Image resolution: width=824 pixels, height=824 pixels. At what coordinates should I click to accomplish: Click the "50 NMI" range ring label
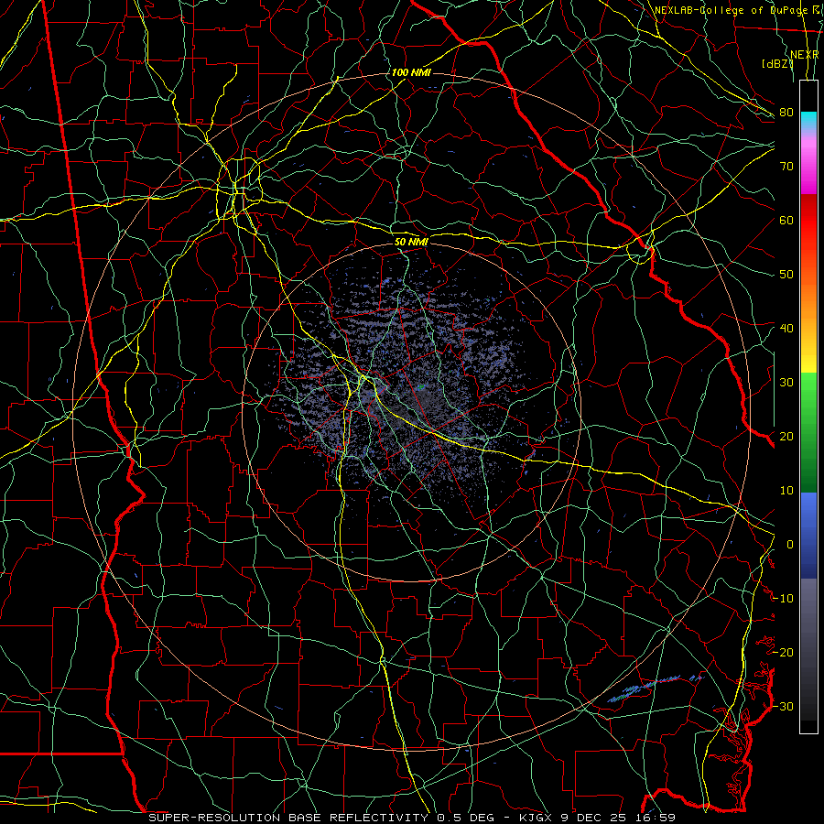tap(411, 243)
